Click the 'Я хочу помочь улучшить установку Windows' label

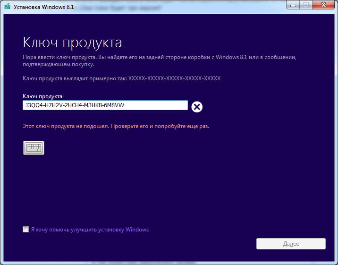coord(90,230)
